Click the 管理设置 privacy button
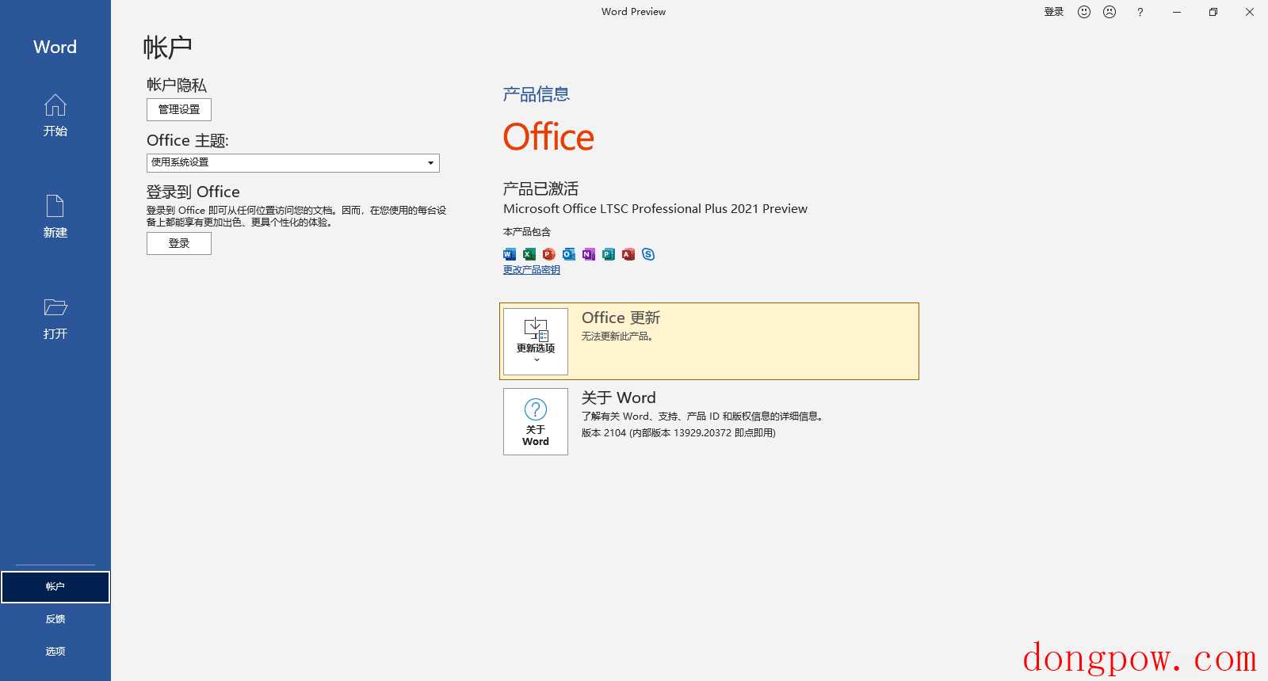This screenshot has width=1268, height=681. coord(179,109)
